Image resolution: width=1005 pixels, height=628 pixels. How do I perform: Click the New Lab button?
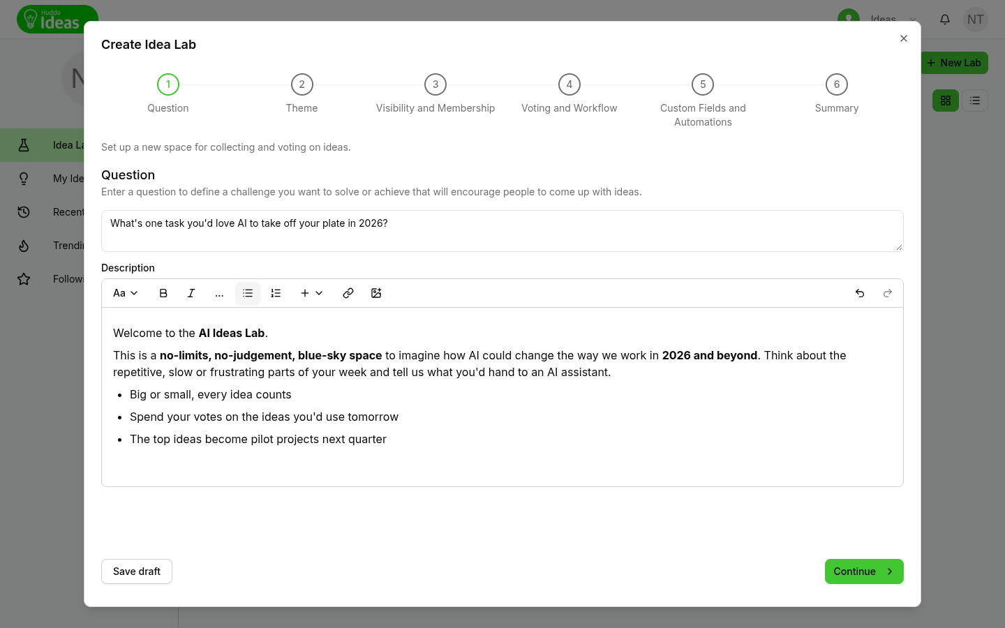[x=954, y=63]
